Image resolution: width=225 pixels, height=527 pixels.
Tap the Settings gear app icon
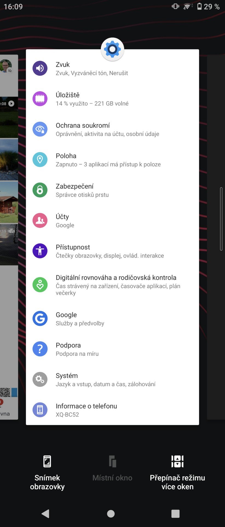coord(112,49)
